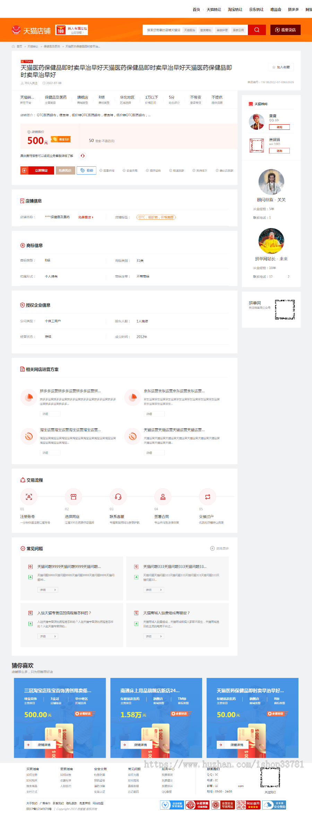Open 唯品会 in top navigation
This screenshot has height=814, width=312.
(x=276, y=9)
